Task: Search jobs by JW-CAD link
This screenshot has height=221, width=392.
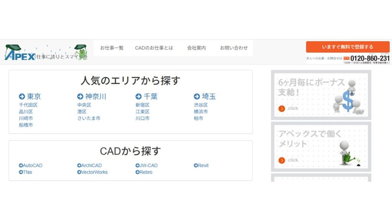Action: pos(149,165)
